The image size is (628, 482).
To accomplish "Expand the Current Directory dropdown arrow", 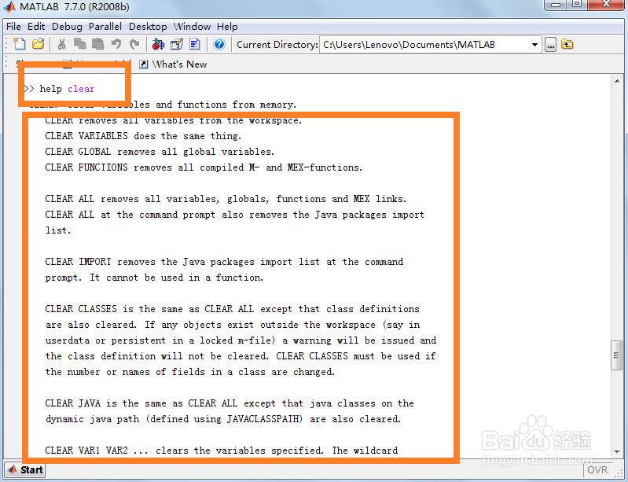I will 534,45.
